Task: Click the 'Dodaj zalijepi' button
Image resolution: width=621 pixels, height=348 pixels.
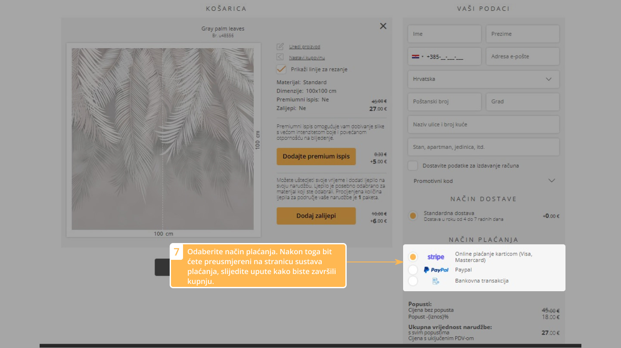Action: [x=316, y=216]
